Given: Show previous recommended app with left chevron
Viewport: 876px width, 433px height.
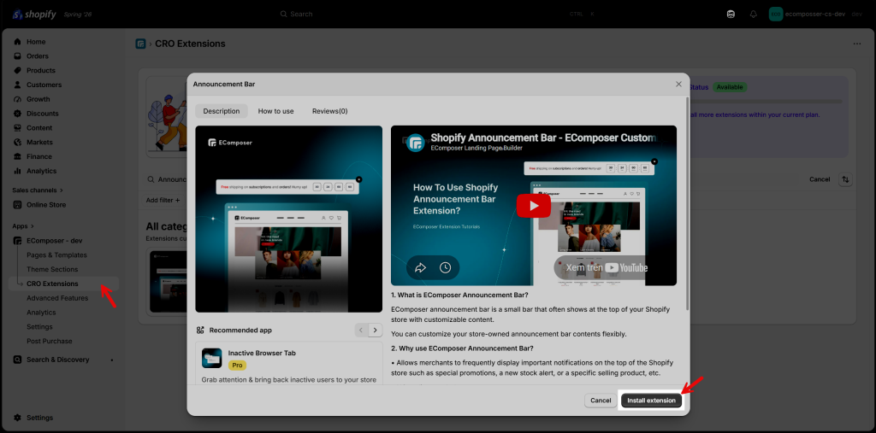Looking at the screenshot, I should tap(362, 330).
